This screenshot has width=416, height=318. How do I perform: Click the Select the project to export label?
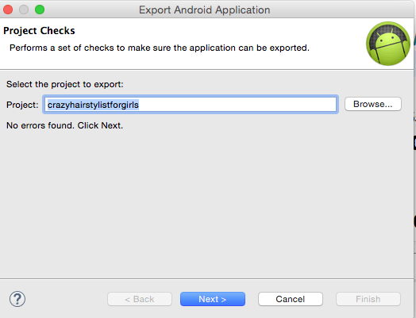coord(65,84)
